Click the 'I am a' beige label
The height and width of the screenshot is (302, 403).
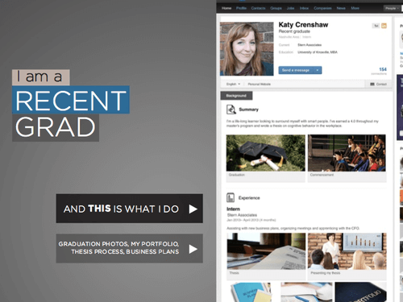pyautogui.click(x=41, y=77)
